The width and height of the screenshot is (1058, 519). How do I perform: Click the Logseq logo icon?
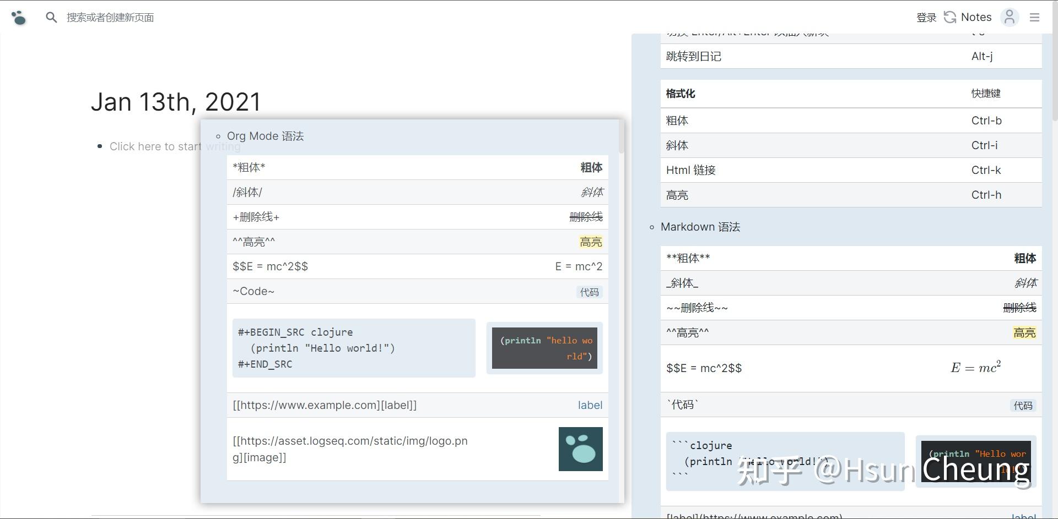point(19,17)
